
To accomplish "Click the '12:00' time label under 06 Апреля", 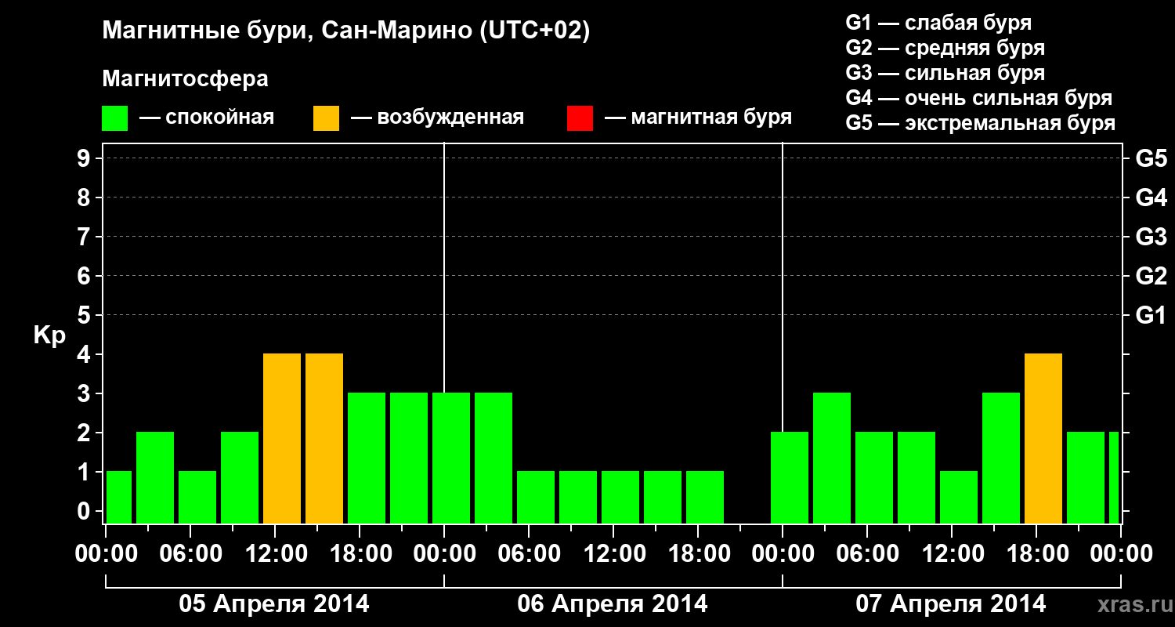I will (x=614, y=554).
